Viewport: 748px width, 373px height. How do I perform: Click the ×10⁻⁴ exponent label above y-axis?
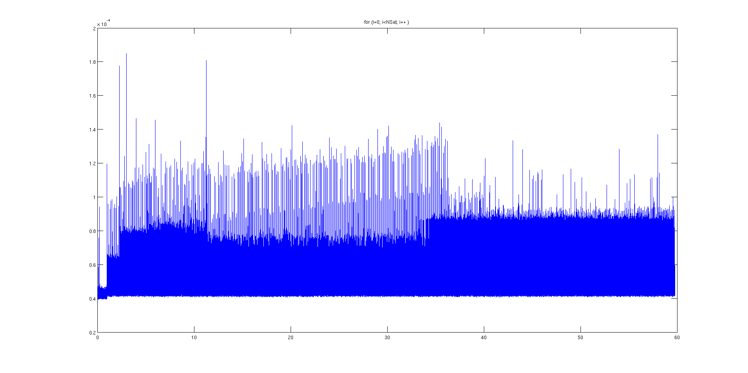(x=103, y=23)
